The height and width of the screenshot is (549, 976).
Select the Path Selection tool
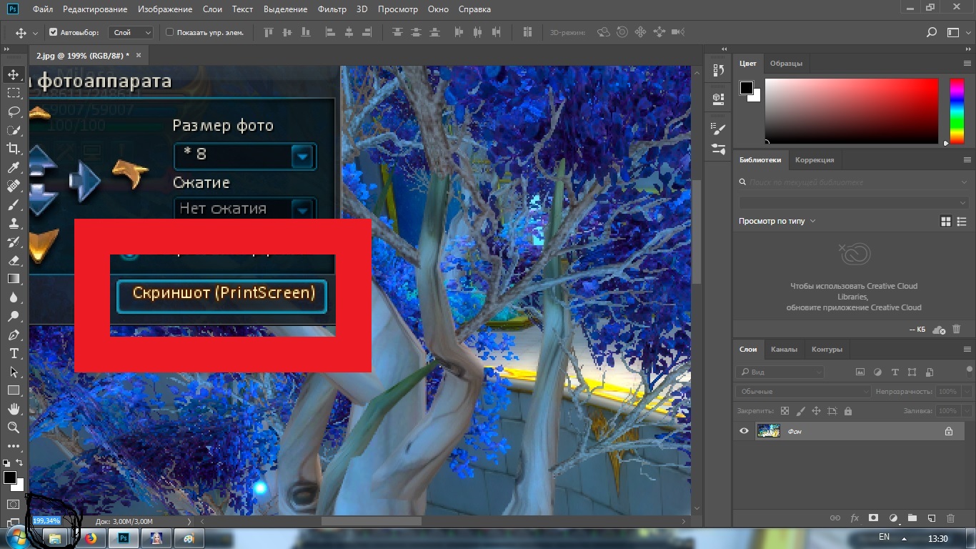(x=14, y=372)
